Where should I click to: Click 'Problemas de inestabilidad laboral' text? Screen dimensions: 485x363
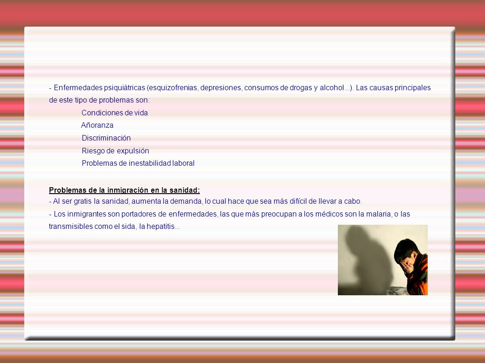point(138,163)
